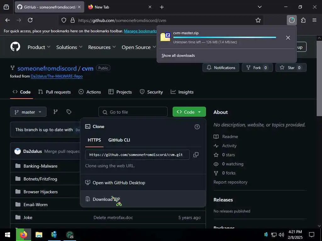Open the volume control in system tray
The height and width of the screenshot is (241, 322).
tap(281, 235)
